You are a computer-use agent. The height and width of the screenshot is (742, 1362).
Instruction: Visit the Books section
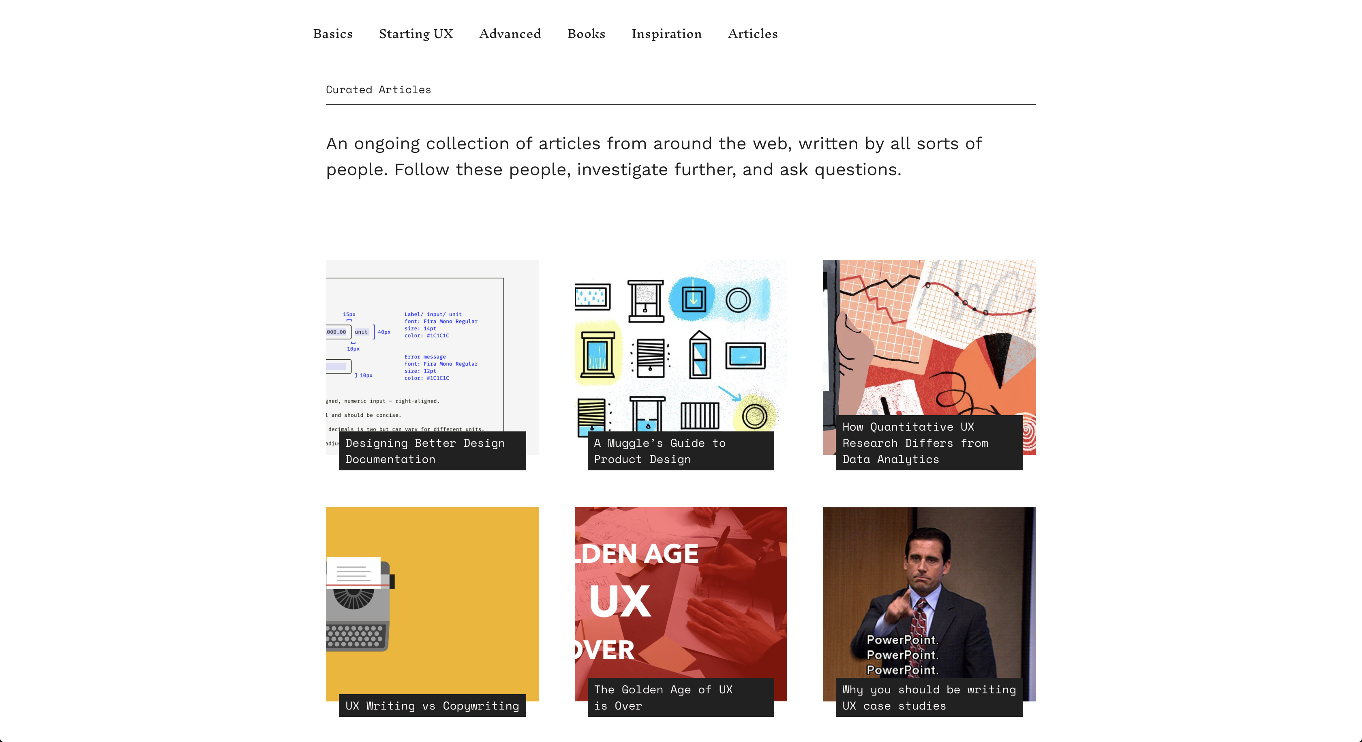(585, 34)
